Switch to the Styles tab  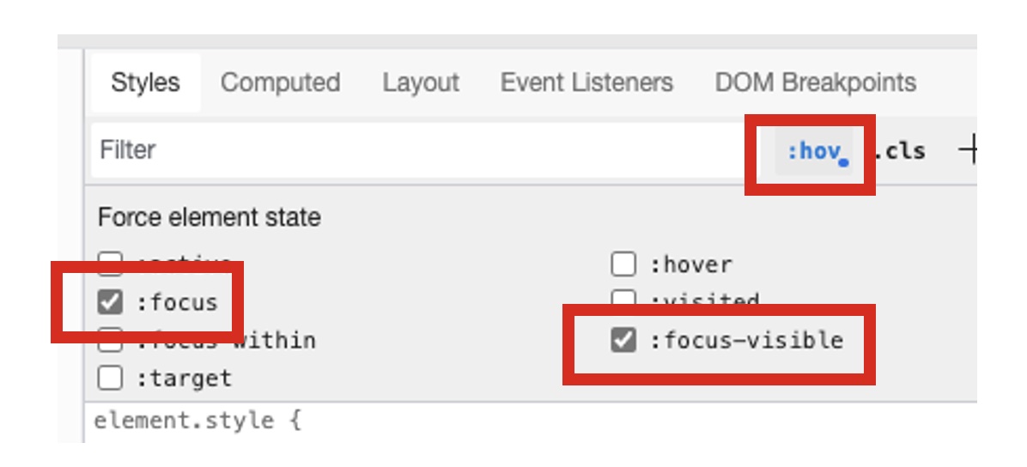click(145, 83)
